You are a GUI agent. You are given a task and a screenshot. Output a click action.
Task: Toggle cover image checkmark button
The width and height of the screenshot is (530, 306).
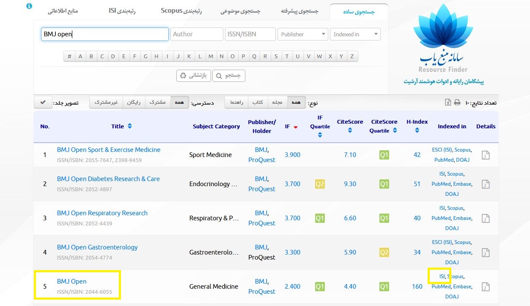coord(43,103)
